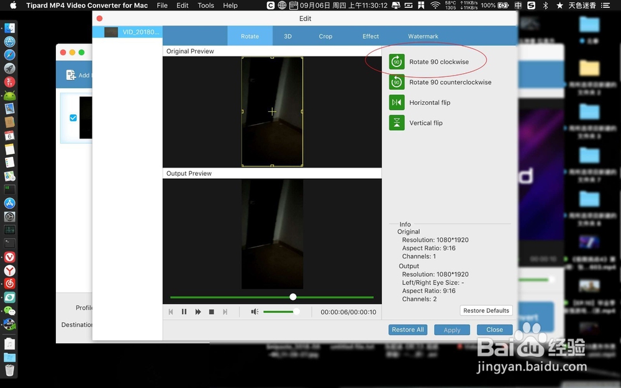Open the 3D tab
This screenshot has height=388, width=621.
click(288, 36)
